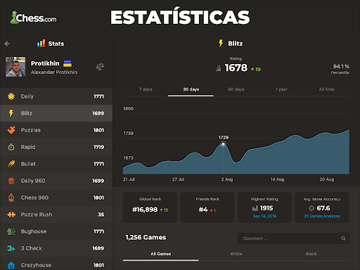Switch to the 90 days tab
This screenshot has height=270, width=360.
[236, 89]
